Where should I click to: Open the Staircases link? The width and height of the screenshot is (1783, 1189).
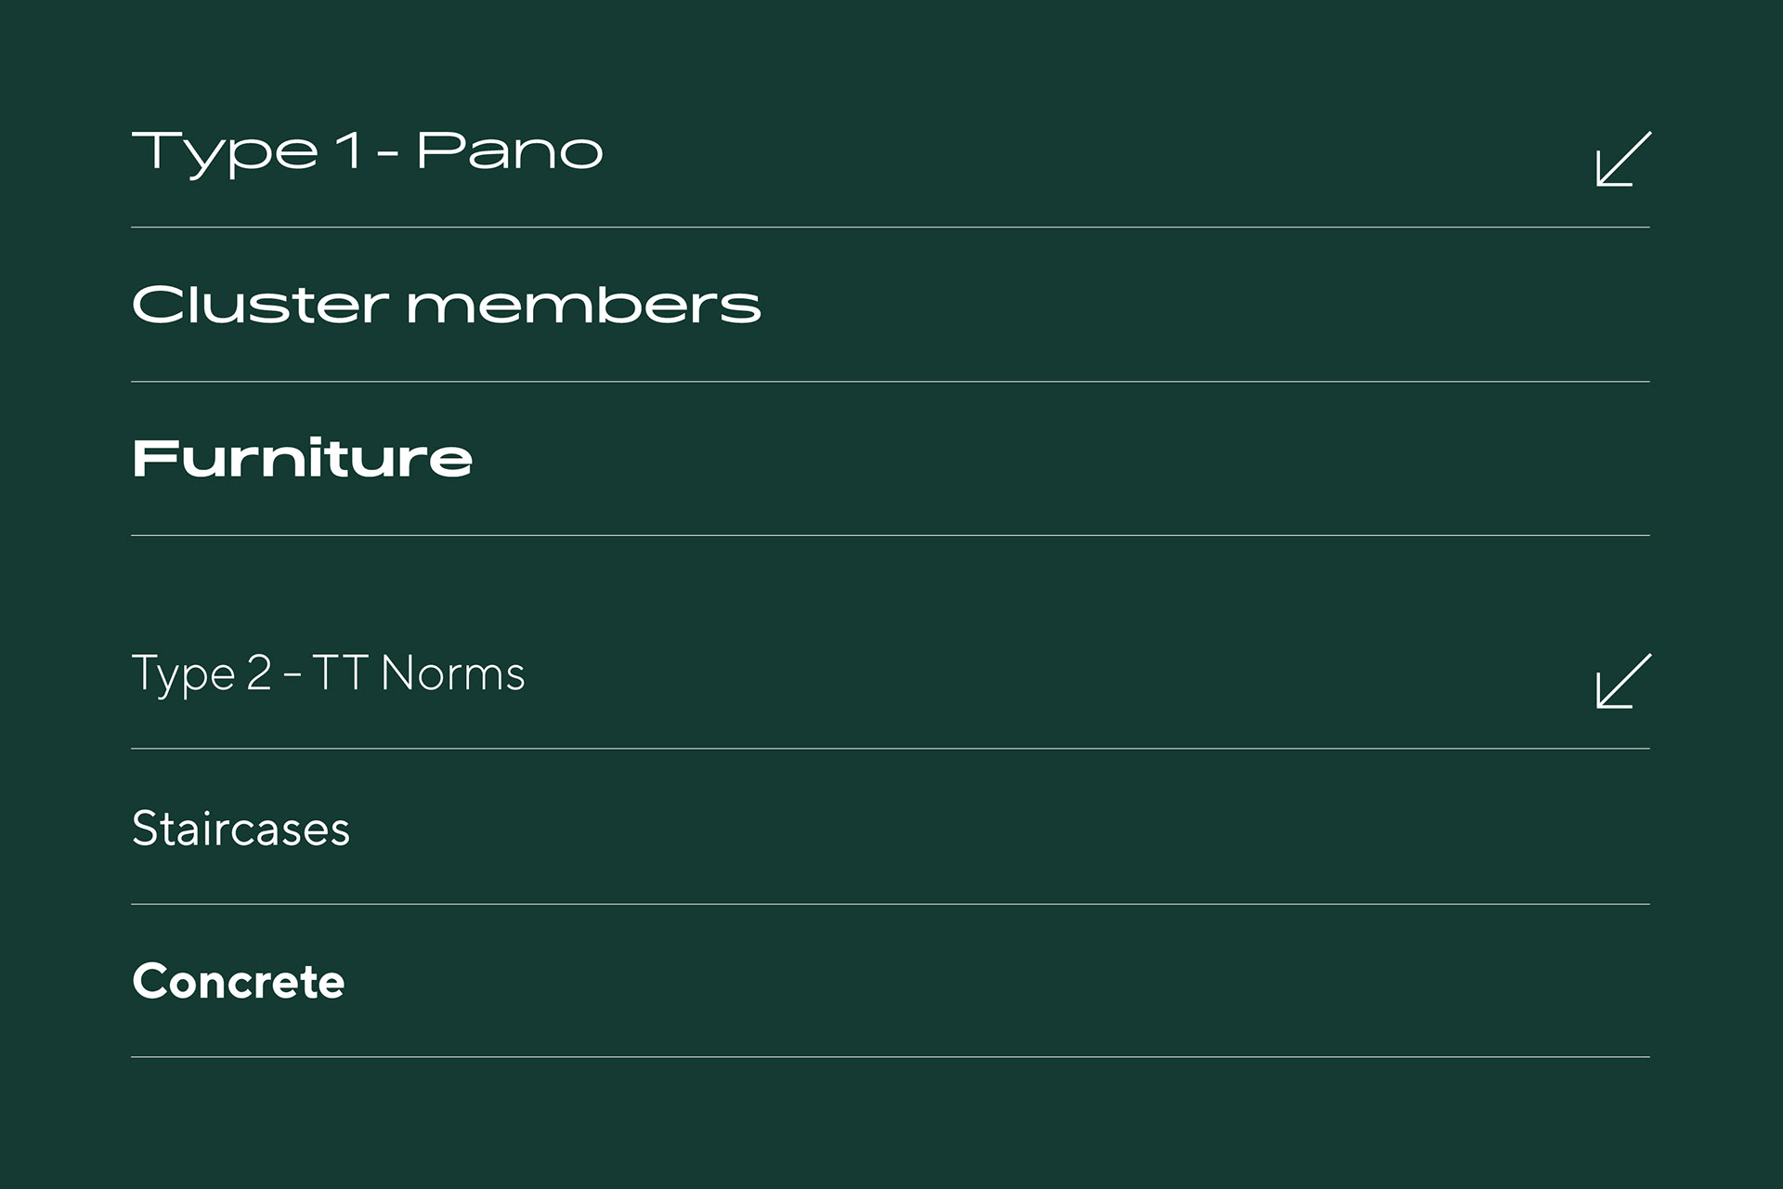(241, 829)
